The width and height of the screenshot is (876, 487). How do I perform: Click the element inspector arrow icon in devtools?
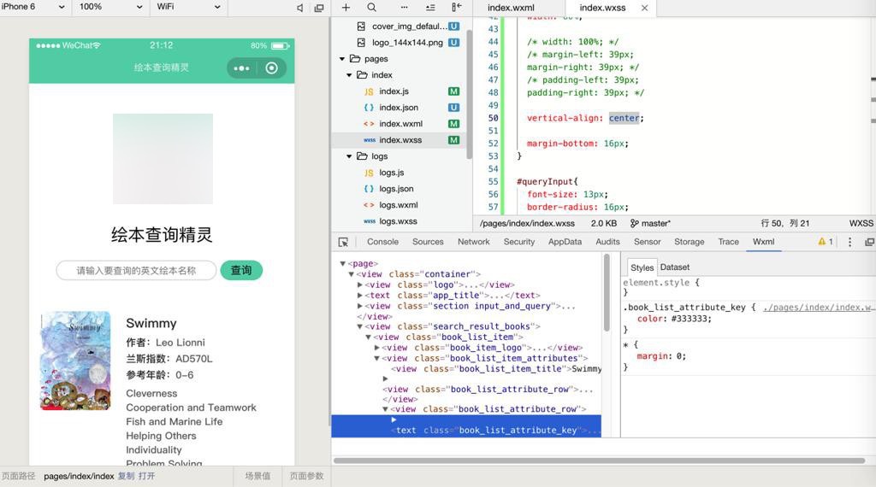click(x=343, y=242)
